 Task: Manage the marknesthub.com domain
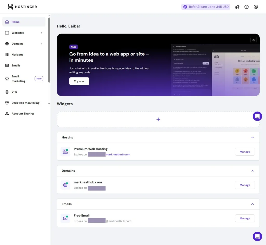pyautogui.click(x=245, y=185)
